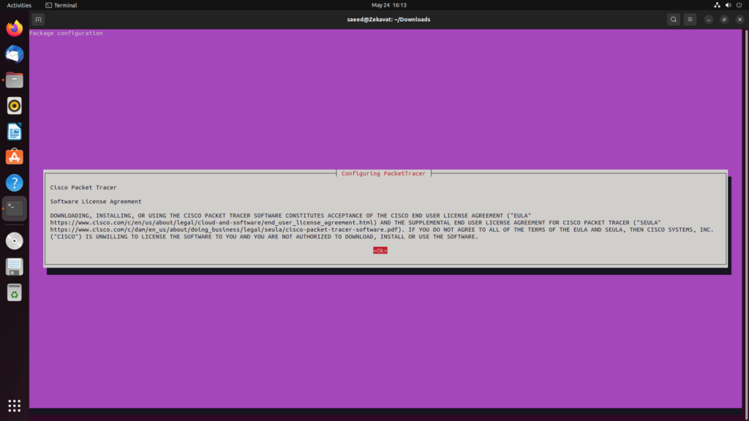Launch Rhythmbox music player
This screenshot has width=749, height=421.
pyautogui.click(x=15, y=106)
